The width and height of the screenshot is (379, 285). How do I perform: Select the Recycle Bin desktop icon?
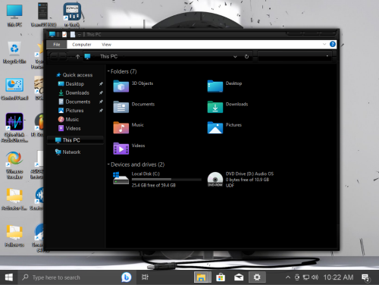tap(14, 52)
